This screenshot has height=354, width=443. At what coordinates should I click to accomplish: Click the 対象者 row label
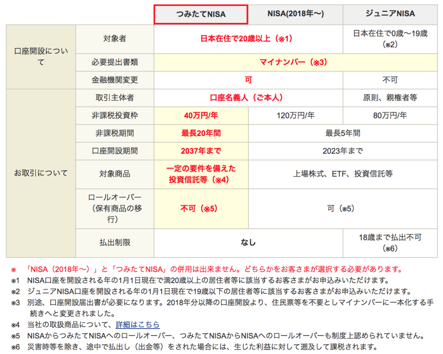(x=115, y=39)
